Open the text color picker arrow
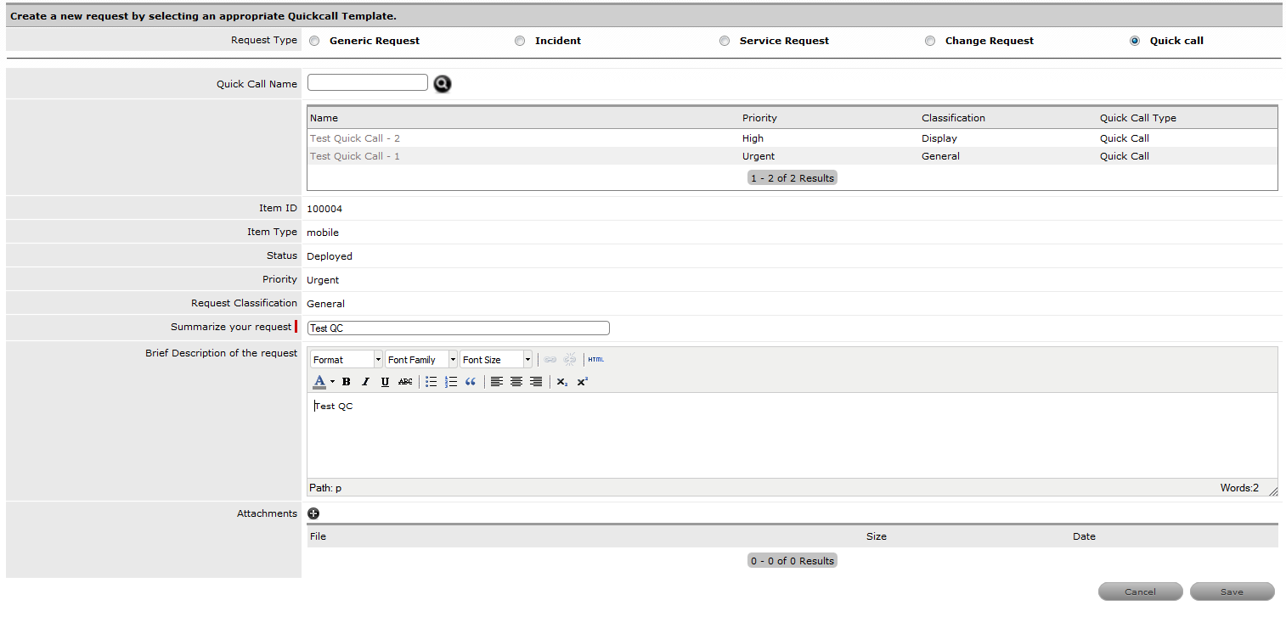The image size is (1286, 617). (x=332, y=382)
